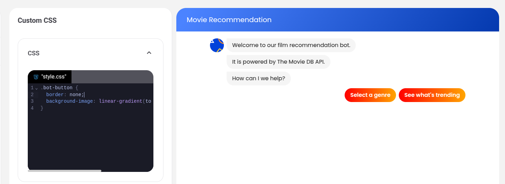Click the background-image property in the code
Viewport: 505px width, 184px height.
pos(69,101)
